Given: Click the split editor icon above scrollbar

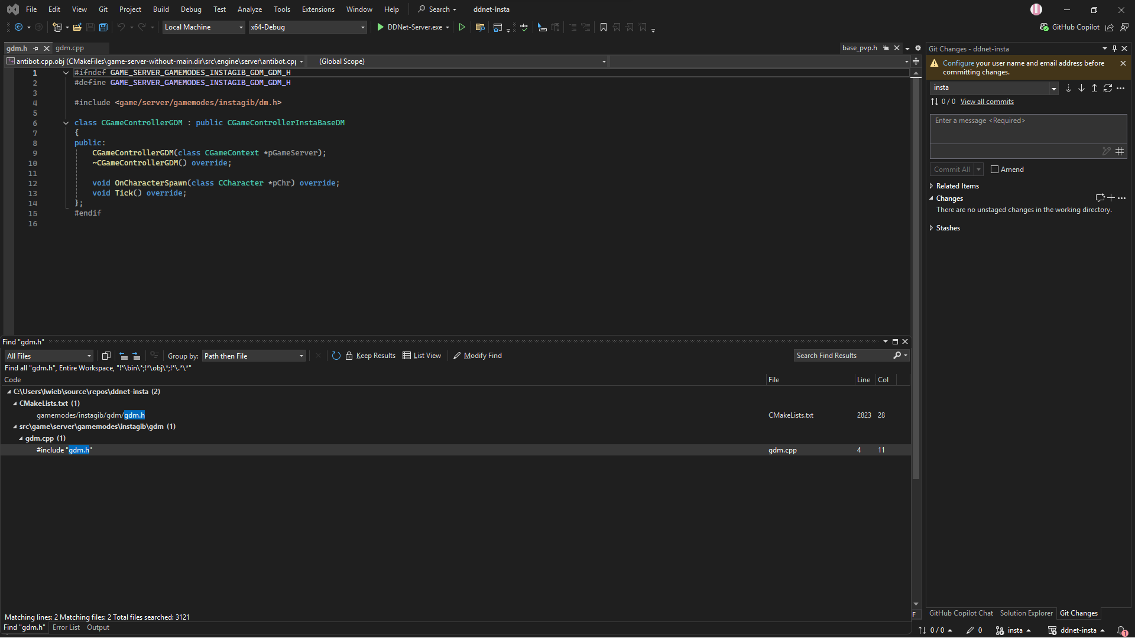Looking at the screenshot, I should tap(916, 61).
